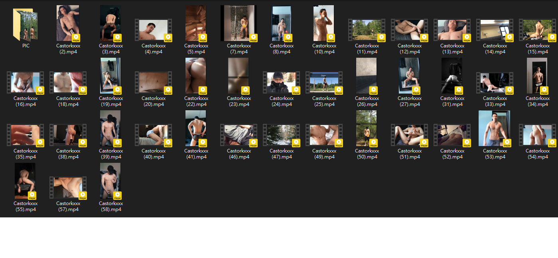Select the Castorkxxx (46).mp4 video thumbnail

coord(239,135)
